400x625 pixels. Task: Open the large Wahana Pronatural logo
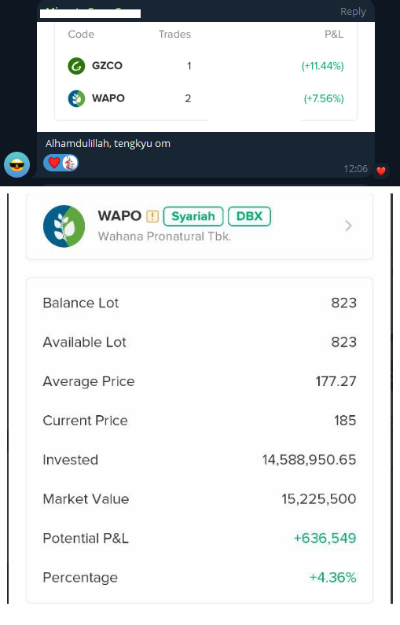pyautogui.click(x=64, y=226)
